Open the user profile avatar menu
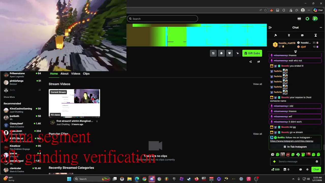The height and width of the screenshot is (183, 325). click(x=315, y=19)
